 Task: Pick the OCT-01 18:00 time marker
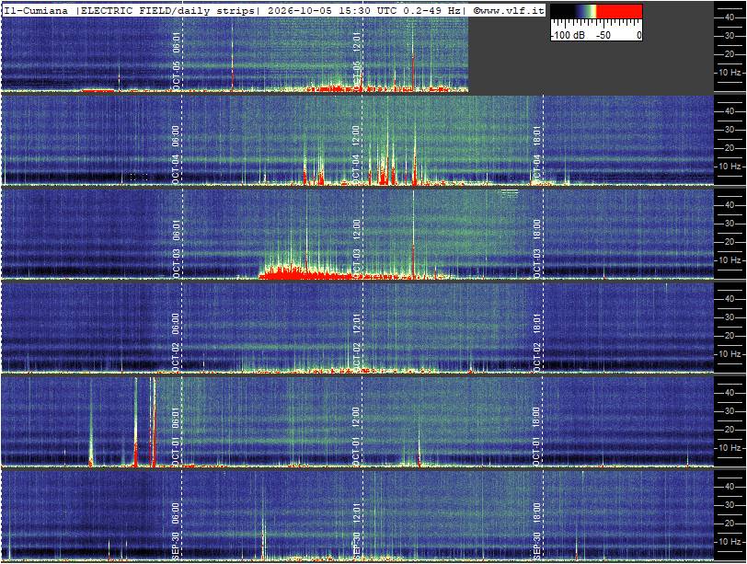pos(537,436)
